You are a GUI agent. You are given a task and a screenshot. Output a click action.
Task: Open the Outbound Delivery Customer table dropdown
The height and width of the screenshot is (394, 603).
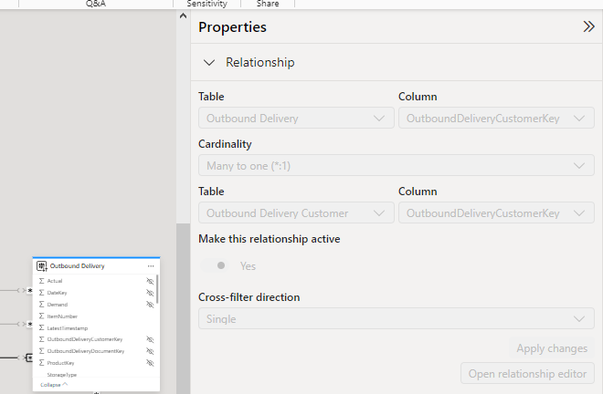296,213
